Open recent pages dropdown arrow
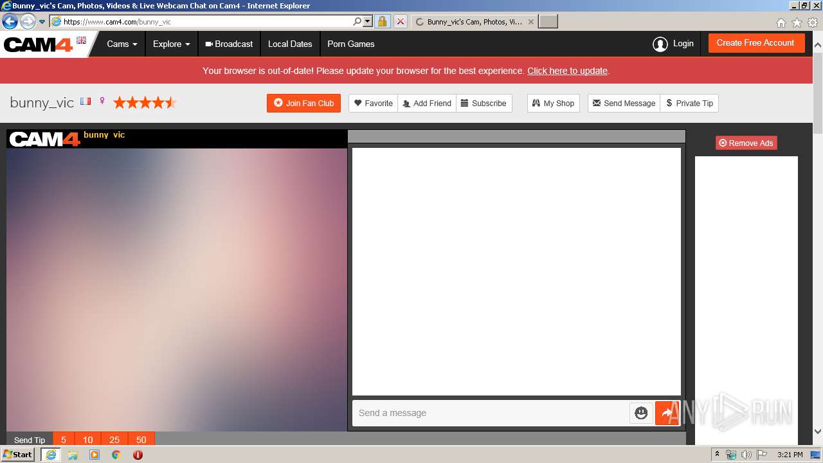The image size is (823, 463). (x=42, y=21)
